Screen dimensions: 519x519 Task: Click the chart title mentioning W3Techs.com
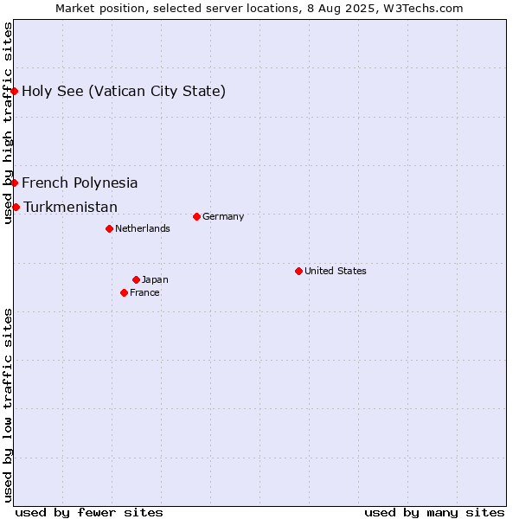click(x=259, y=9)
